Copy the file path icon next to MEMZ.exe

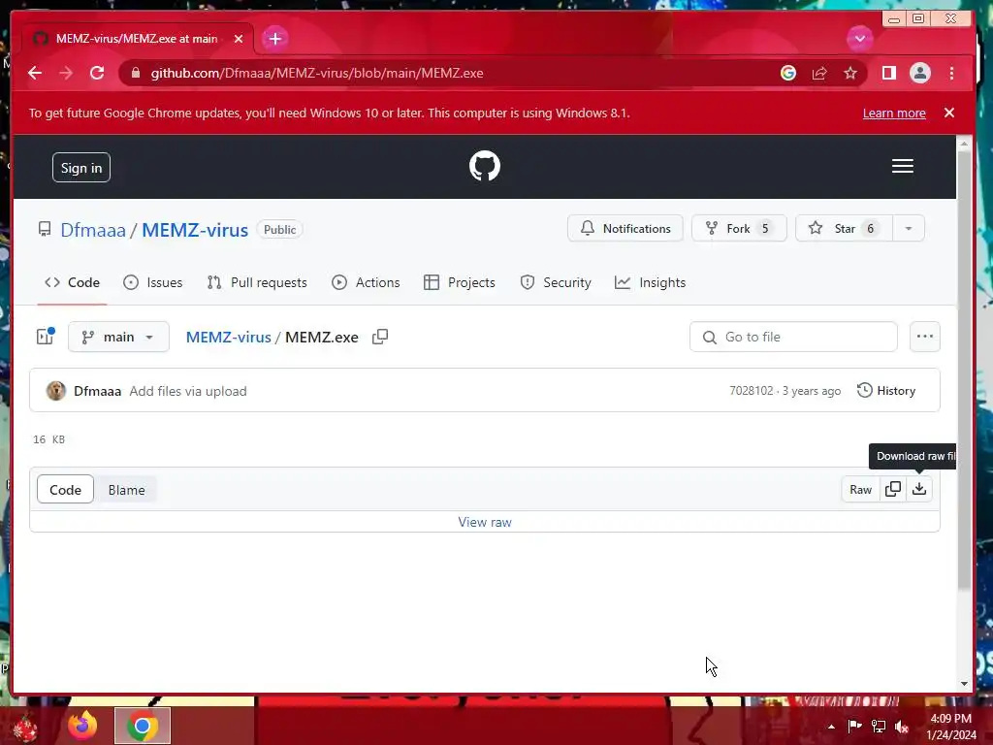pos(380,337)
